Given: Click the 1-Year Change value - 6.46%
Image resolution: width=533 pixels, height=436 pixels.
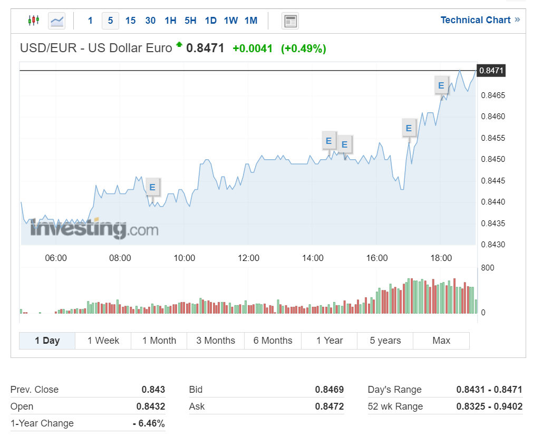Looking at the screenshot, I should [x=149, y=423].
